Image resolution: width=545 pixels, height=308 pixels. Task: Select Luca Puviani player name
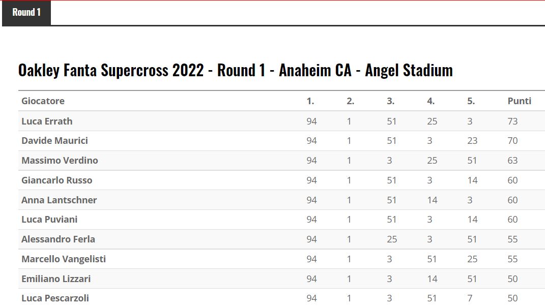(49, 220)
